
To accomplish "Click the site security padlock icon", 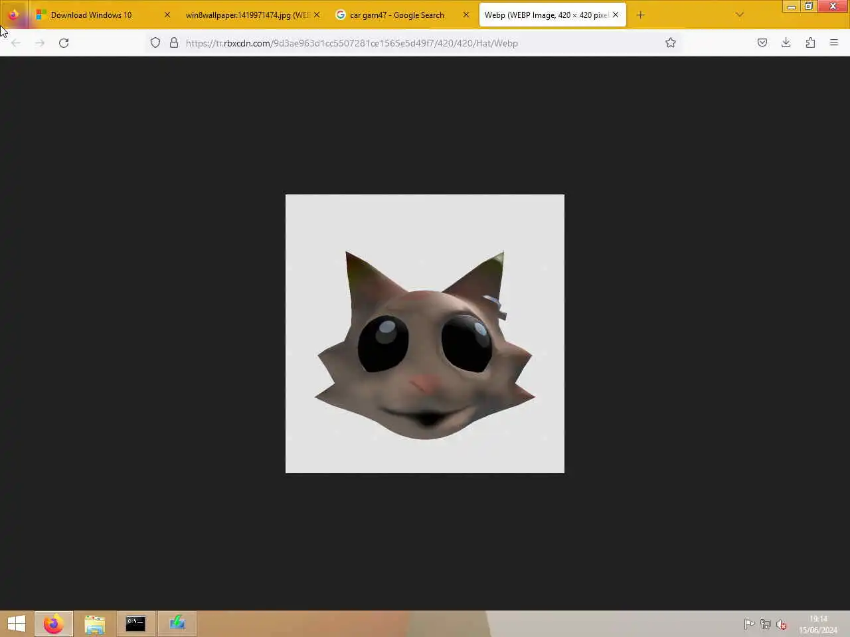I will pos(174,43).
